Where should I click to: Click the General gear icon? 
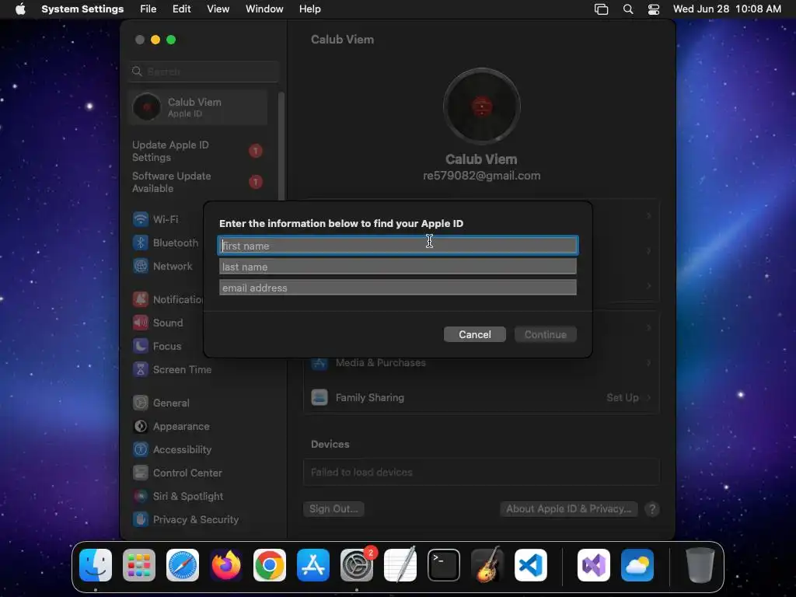(141, 403)
